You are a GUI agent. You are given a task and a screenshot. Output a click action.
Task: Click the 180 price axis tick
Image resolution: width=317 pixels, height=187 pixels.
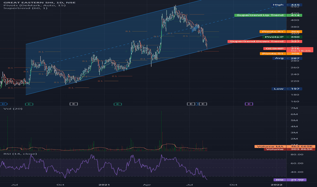pyautogui.click(x=295, y=95)
